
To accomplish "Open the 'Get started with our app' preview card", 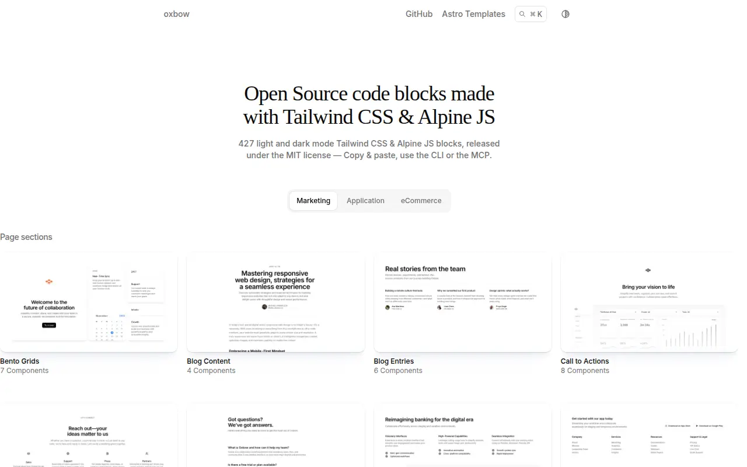I will tap(649, 435).
